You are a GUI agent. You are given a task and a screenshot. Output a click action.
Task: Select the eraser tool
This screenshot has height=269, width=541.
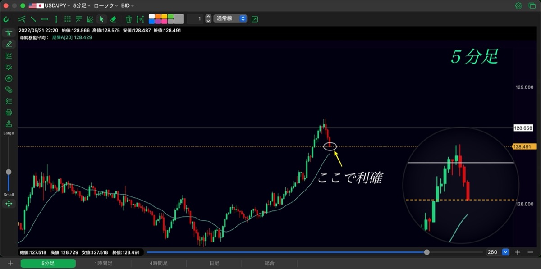tap(113, 19)
